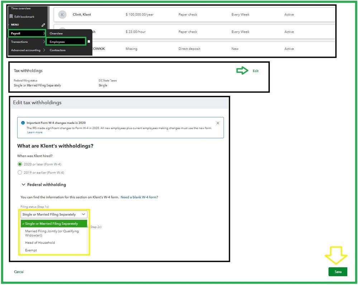
Task: Click Edit for Tax withholdings
Action: click(256, 71)
